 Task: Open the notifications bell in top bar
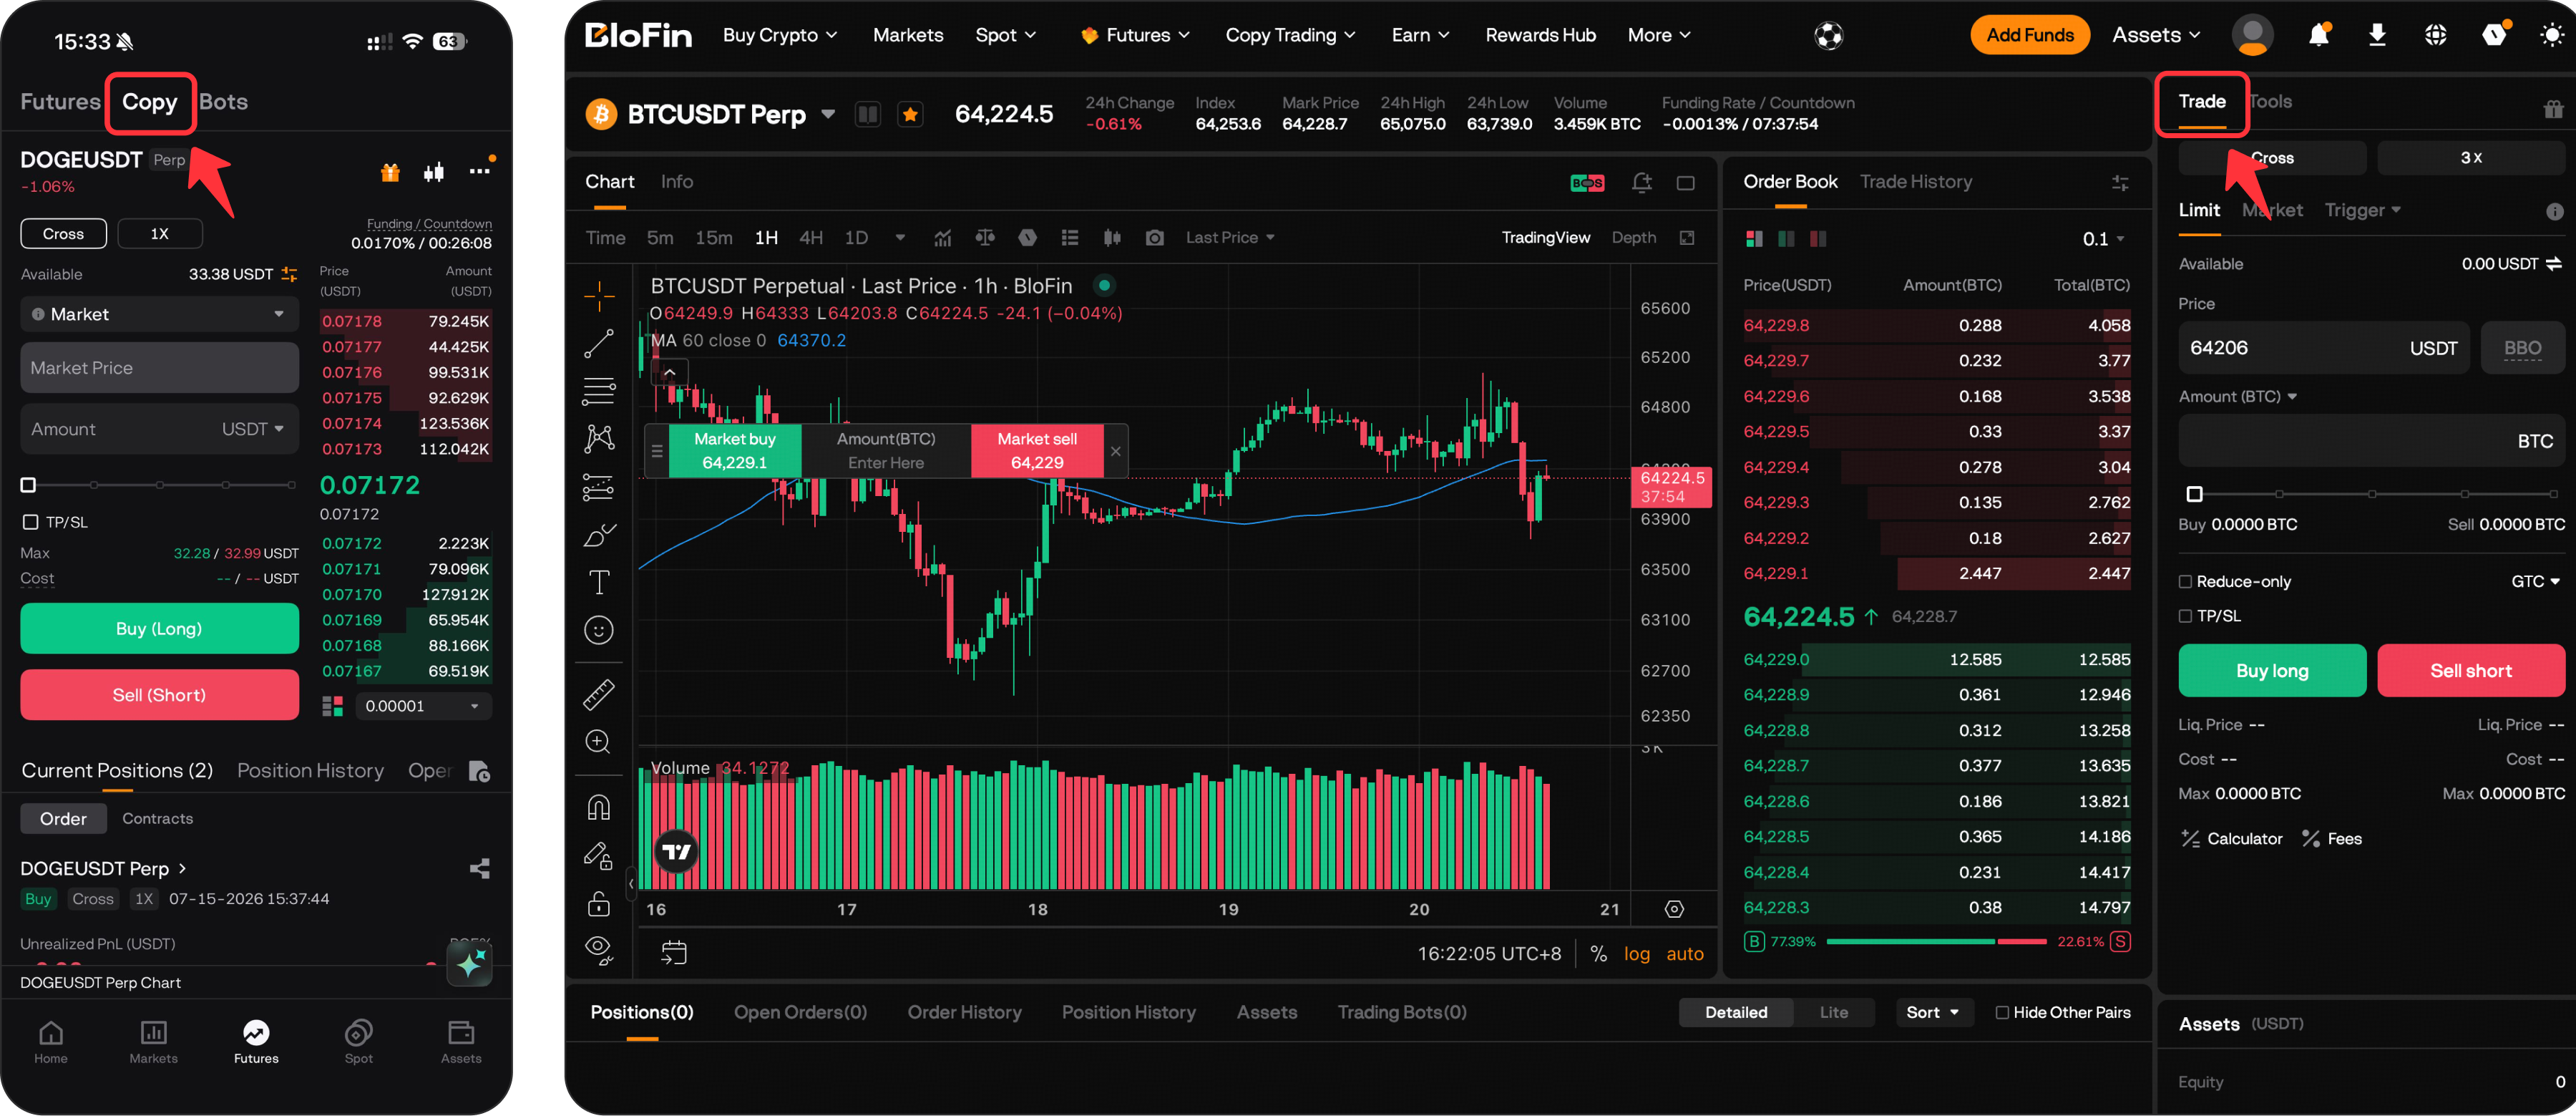pos(2318,35)
